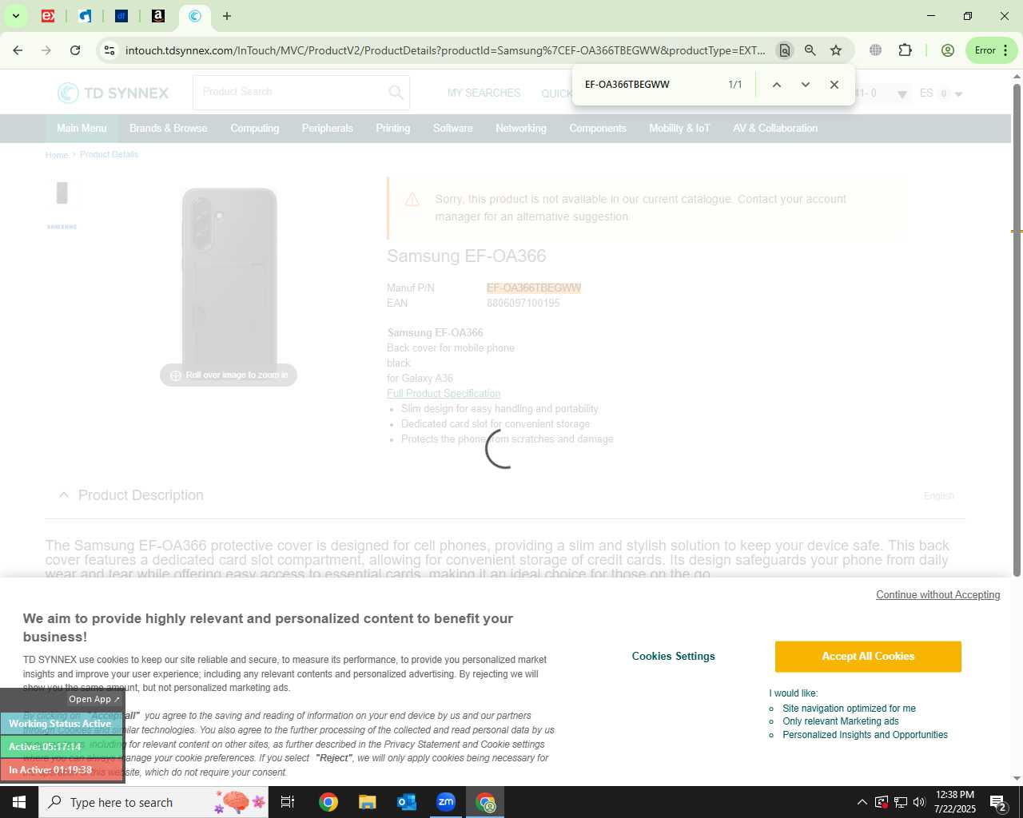Click the Product Details breadcrumb

[x=109, y=155]
